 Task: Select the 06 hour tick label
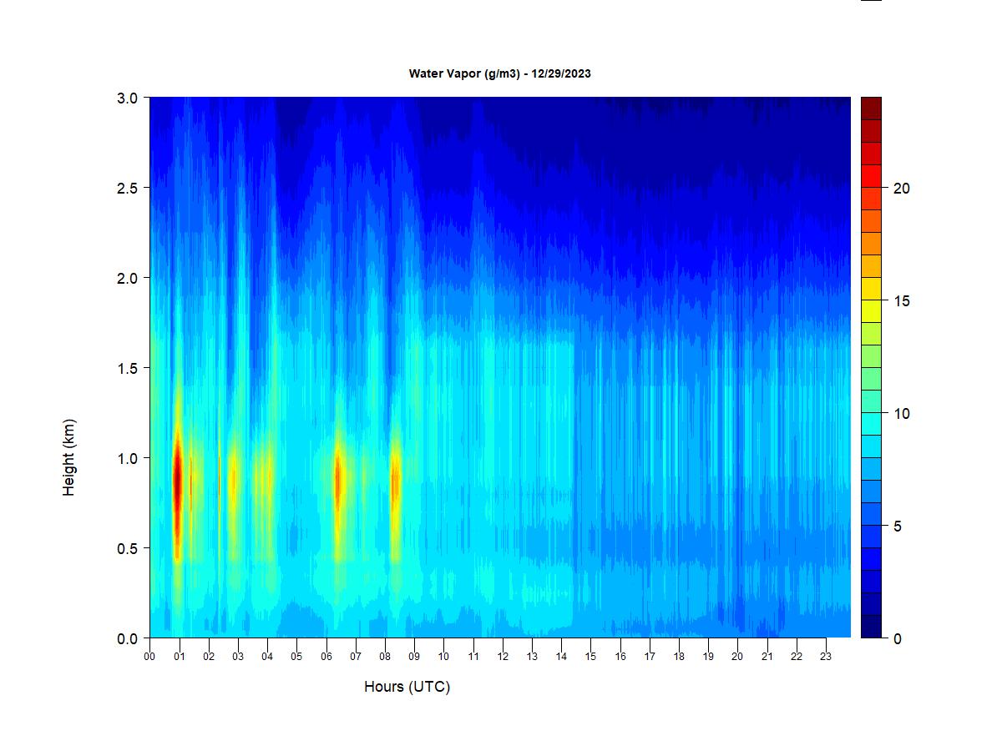coord(326,656)
